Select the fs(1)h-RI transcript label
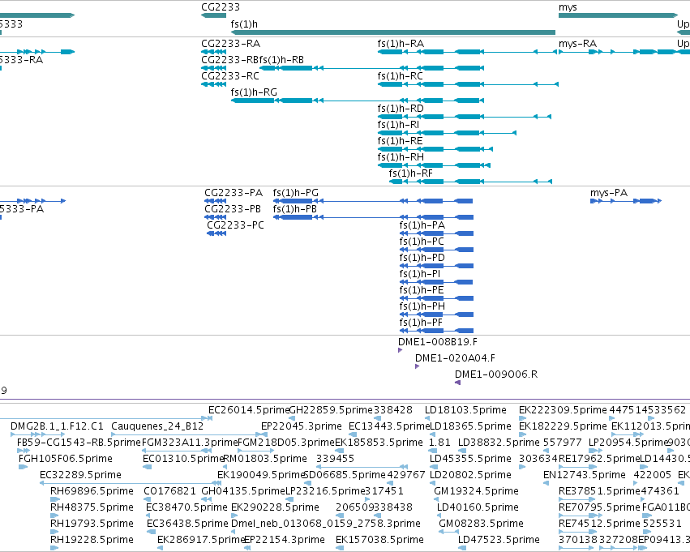690x552 pixels. pyautogui.click(x=398, y=125)
